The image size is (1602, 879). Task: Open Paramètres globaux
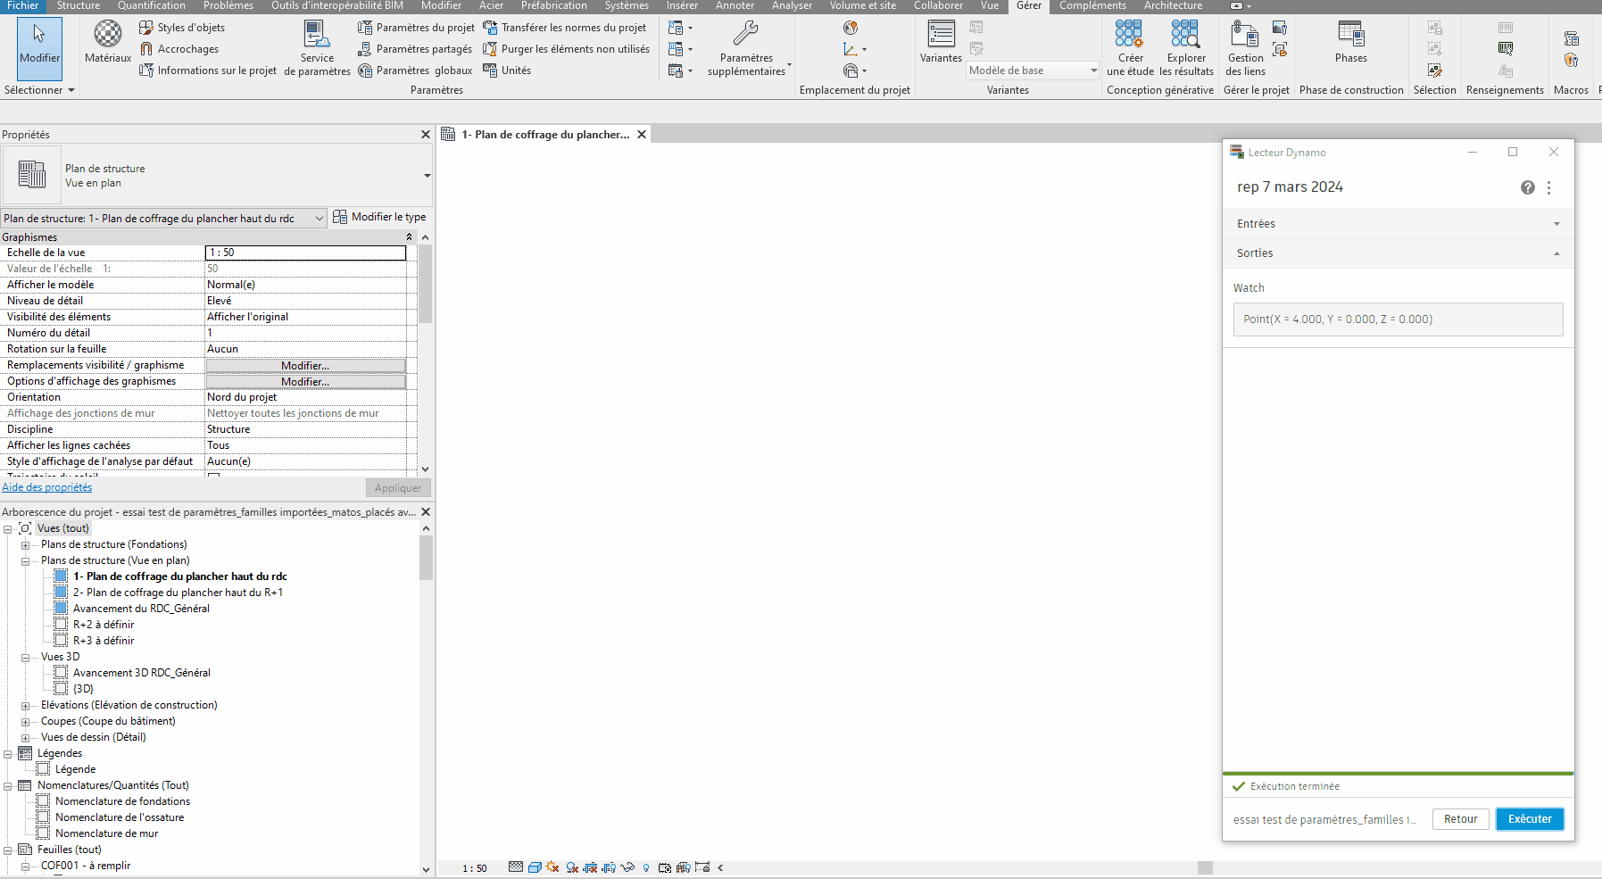coord(415,70)
